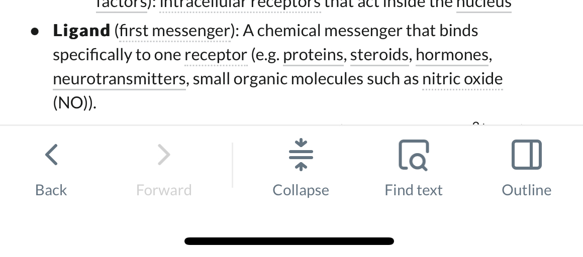Open Find text magnifier icon

pos(414,155)
